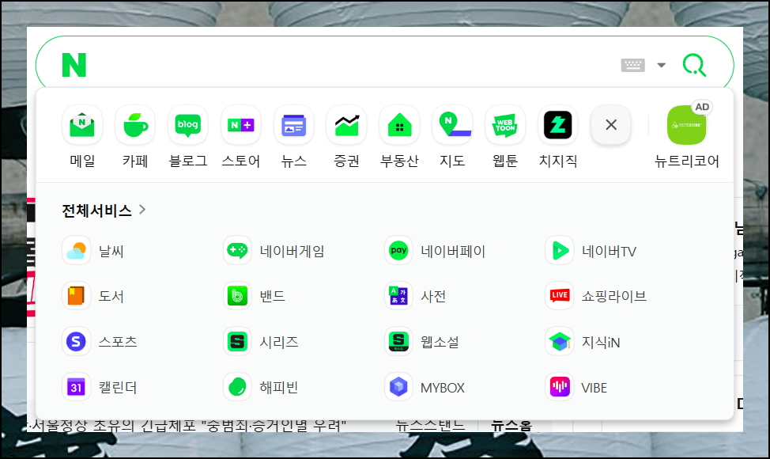This screenshot has width=770, height=459.
Task: Expand 전체서비스 chevron arrow
Action: [142, 210]
